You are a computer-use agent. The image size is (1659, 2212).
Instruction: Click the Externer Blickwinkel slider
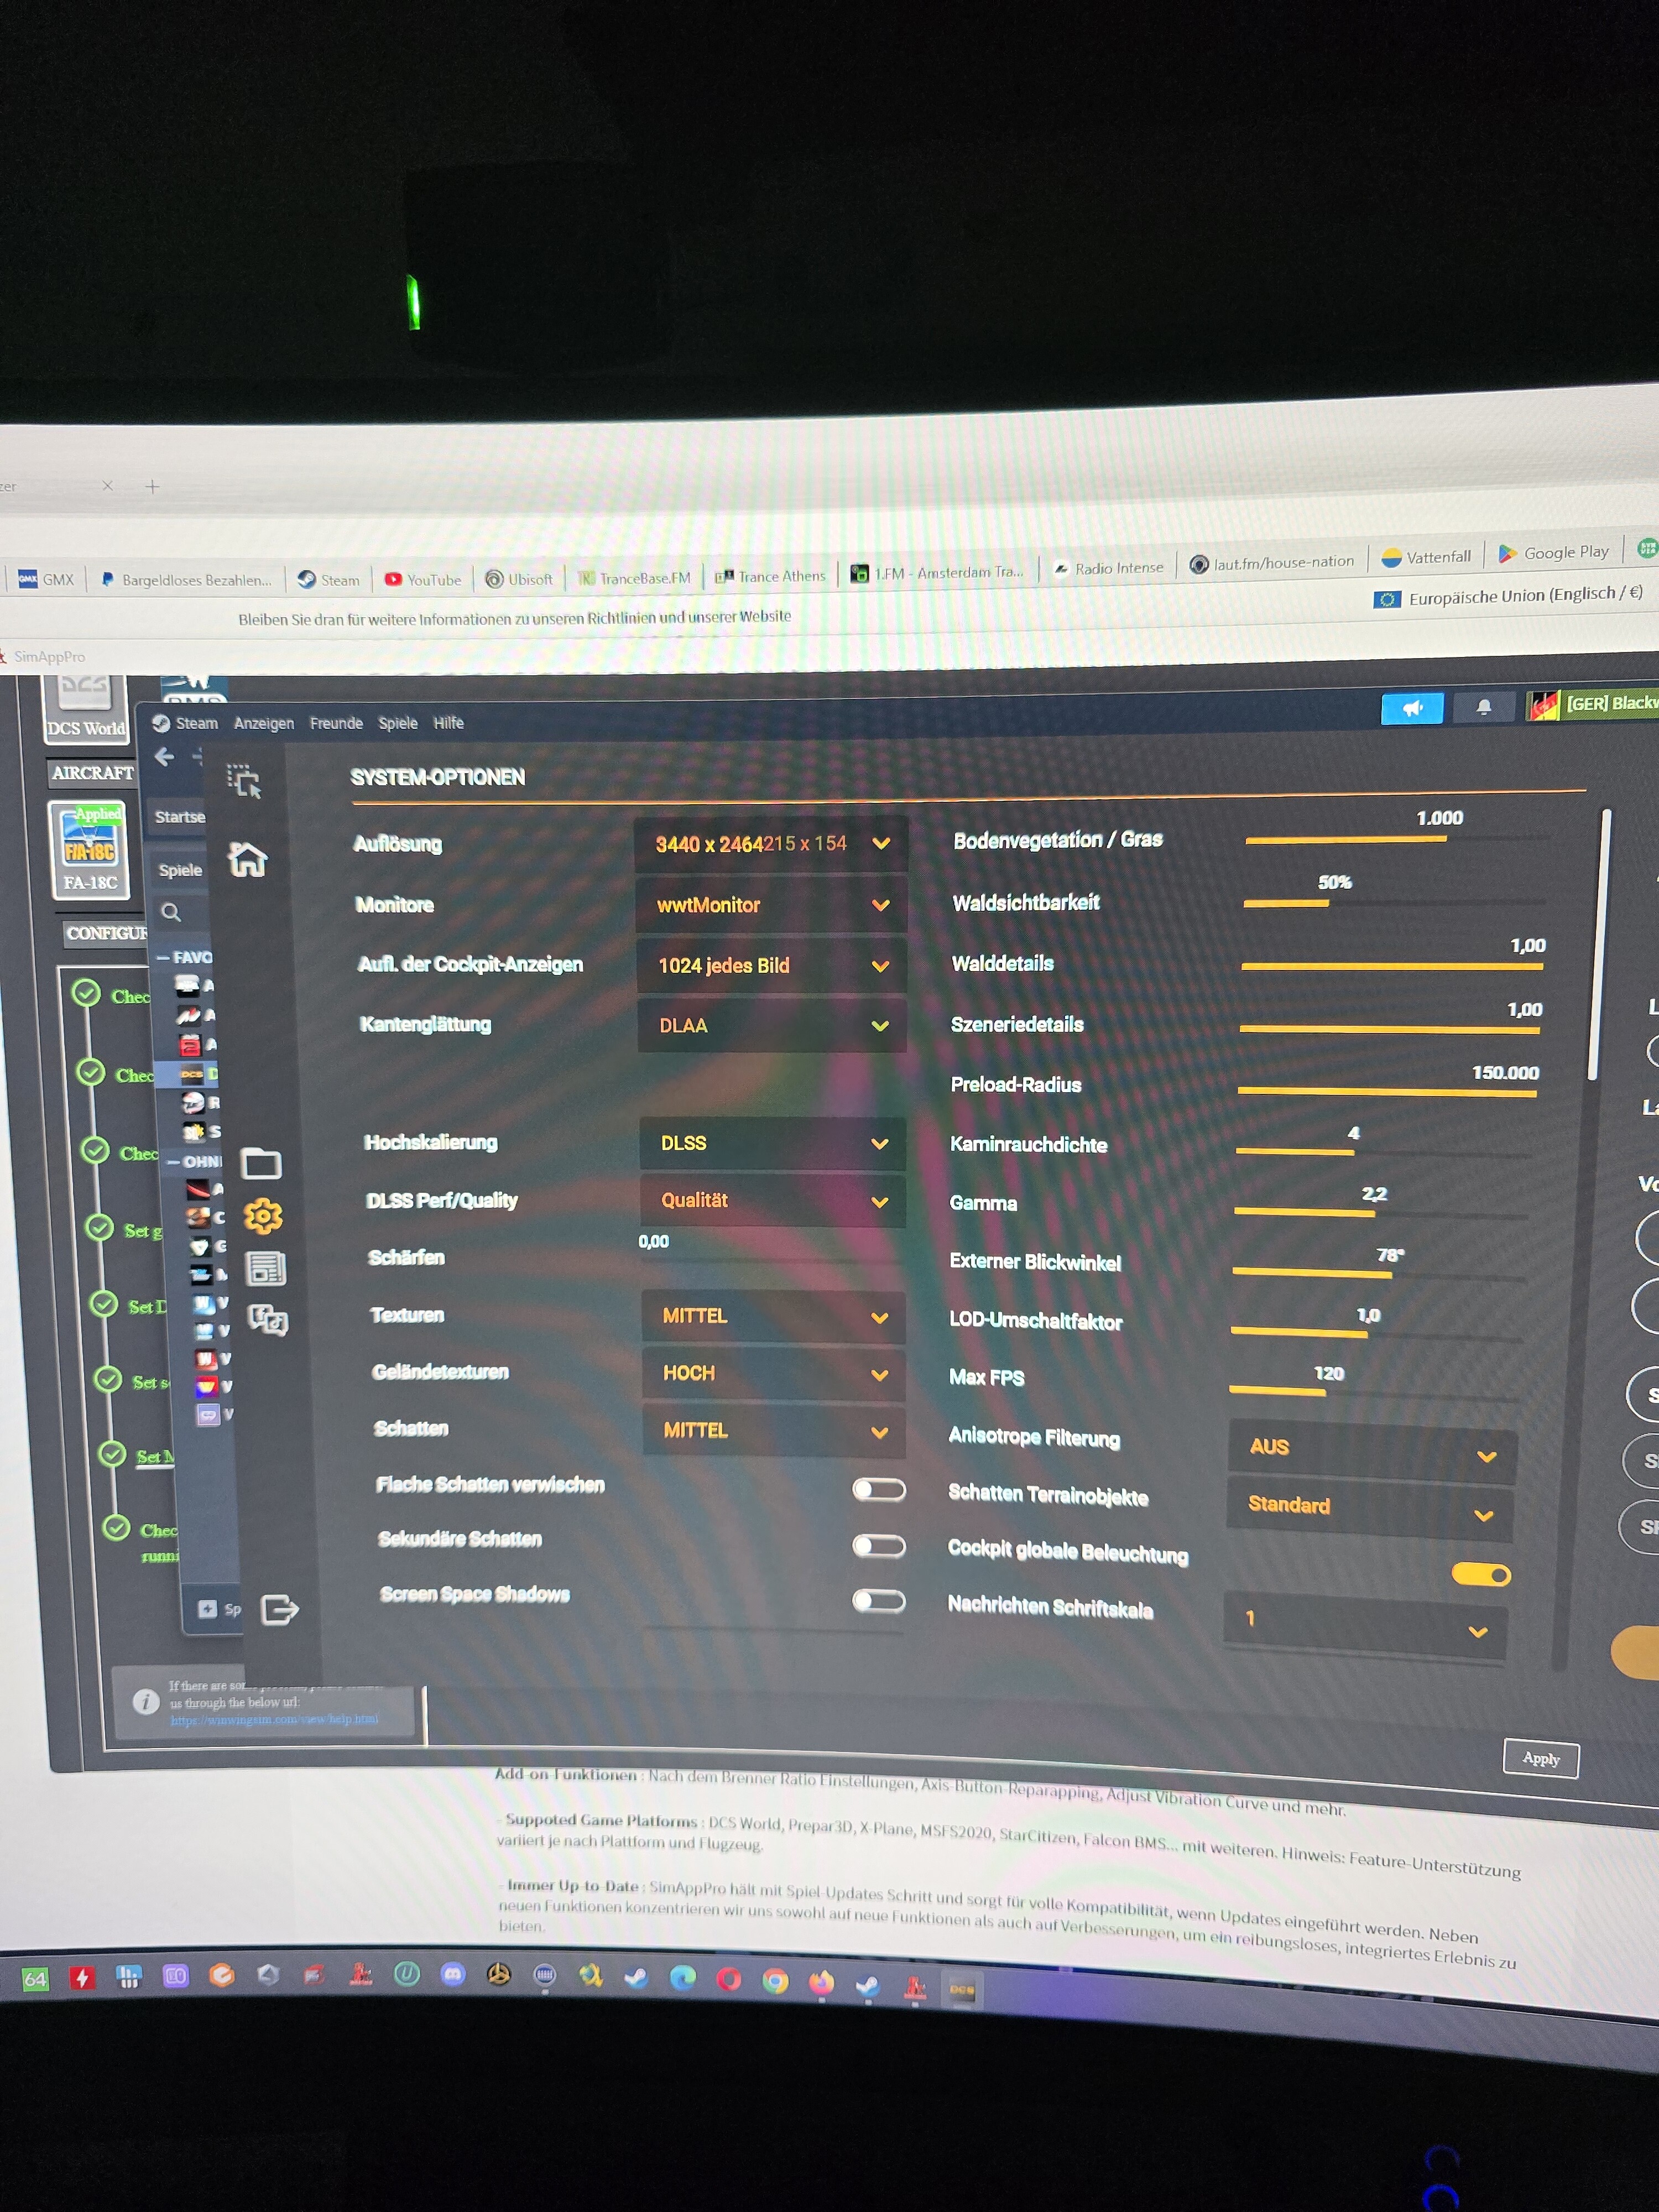coord(1379,1274)
